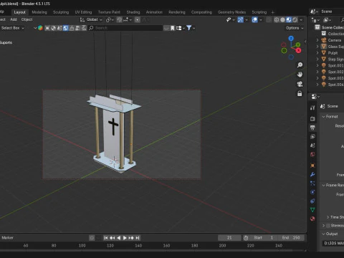Switch to solid viewport shading

282,19
